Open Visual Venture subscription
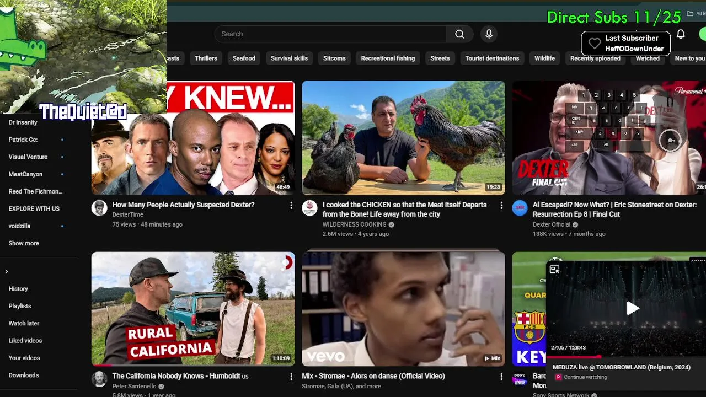 pos(28,157)
